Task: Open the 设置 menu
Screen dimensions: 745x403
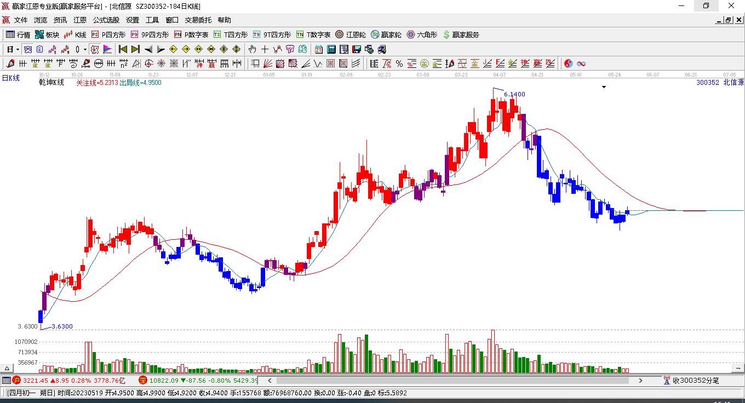Action: [133, 20]
